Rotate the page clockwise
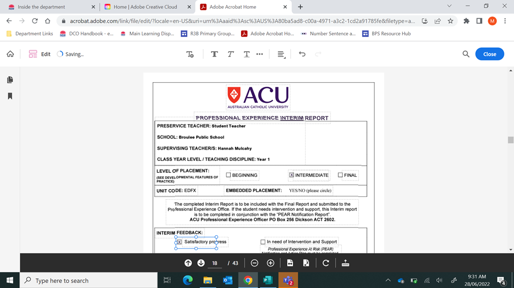514x288 pixels. tap(326, 263)
